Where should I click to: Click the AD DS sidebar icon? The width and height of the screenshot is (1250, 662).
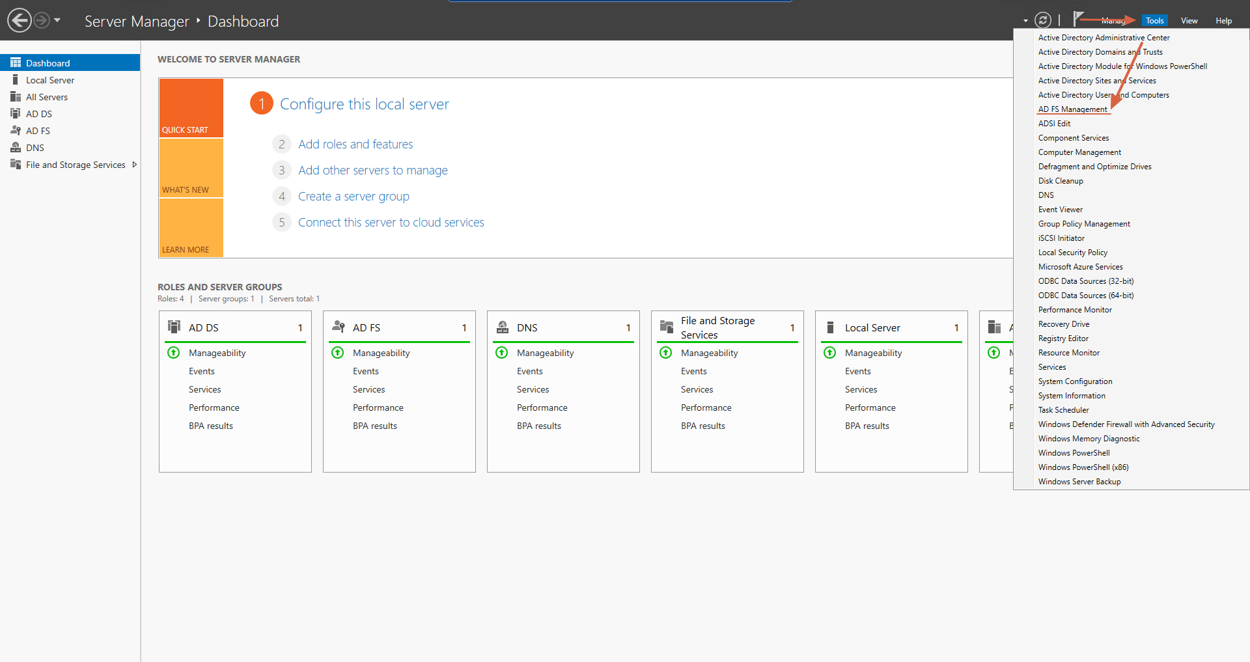click(x=16, y=113)
